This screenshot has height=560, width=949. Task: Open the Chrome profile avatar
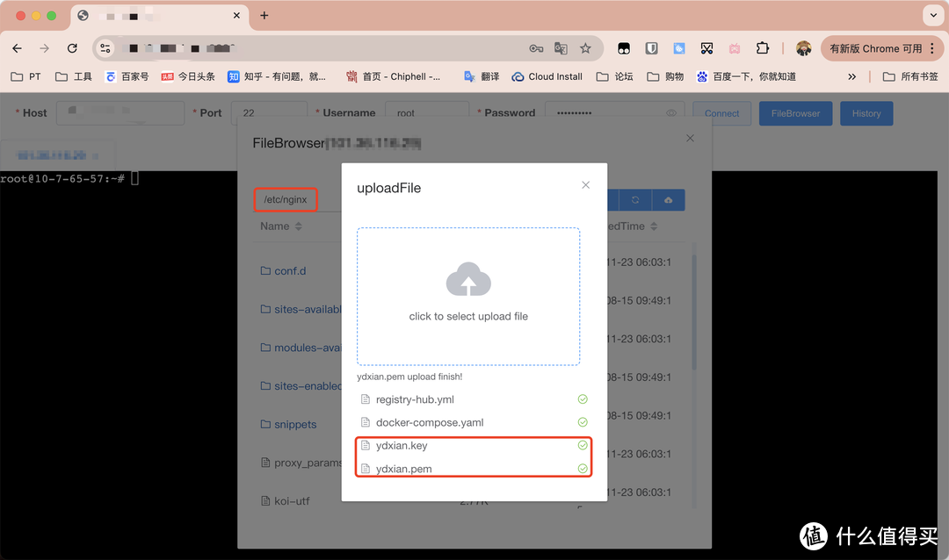click(803, 48)
